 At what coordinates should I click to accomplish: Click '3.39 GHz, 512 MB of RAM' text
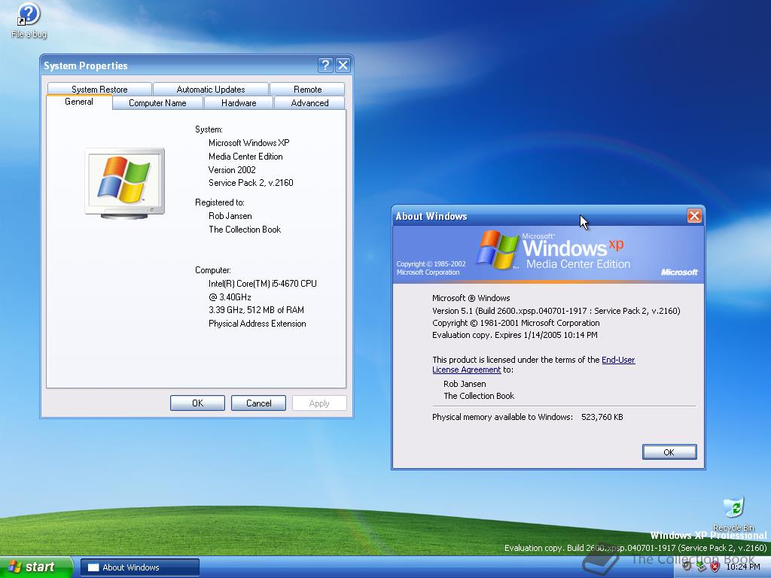pos(256,309)
